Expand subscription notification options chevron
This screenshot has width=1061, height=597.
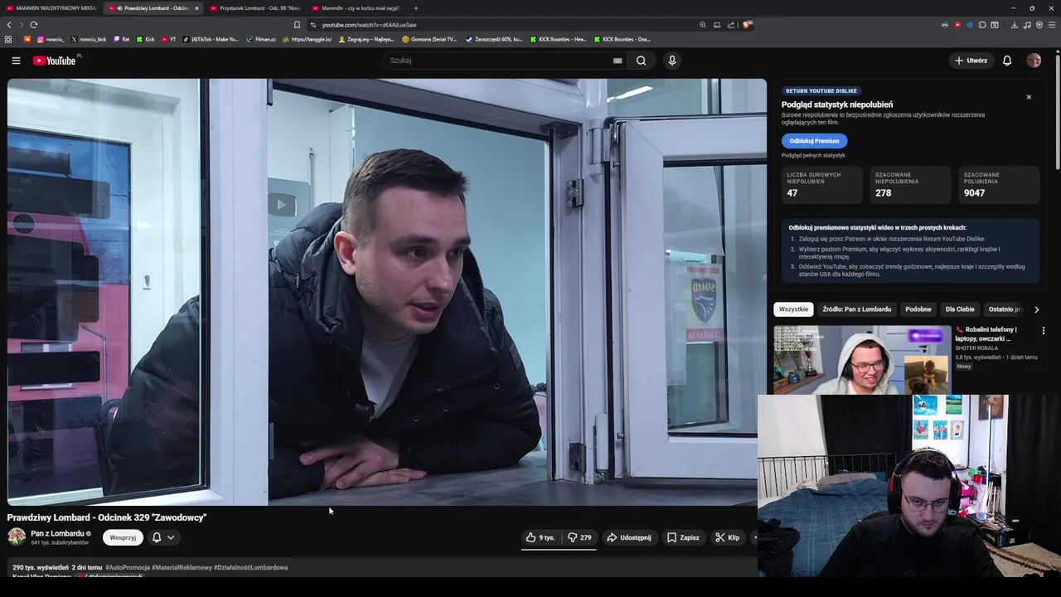click(x=171, y=537)
